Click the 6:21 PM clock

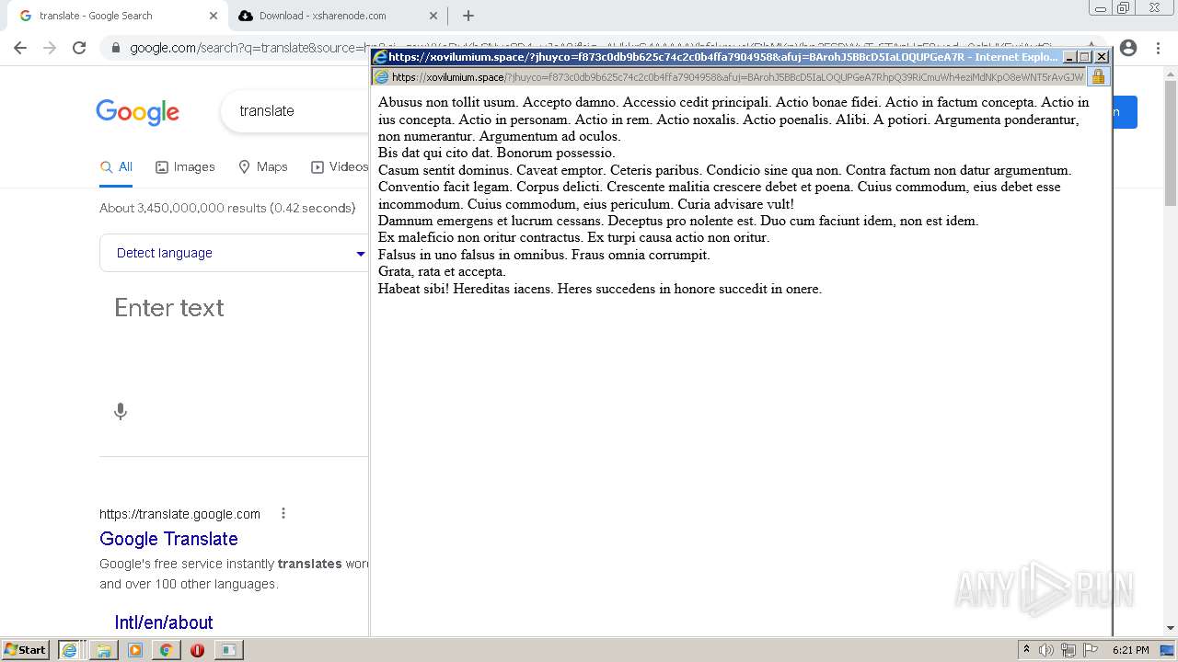click(x=1130, y=650)
